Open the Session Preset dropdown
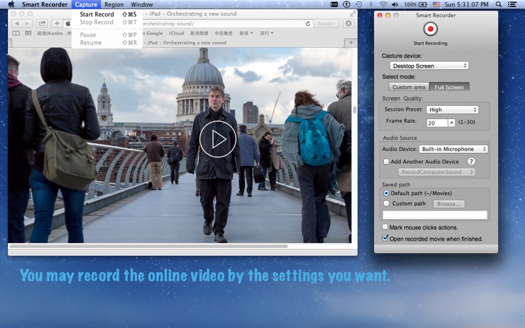The width and height of the screenshot is (525, 328). click(452, 110)
